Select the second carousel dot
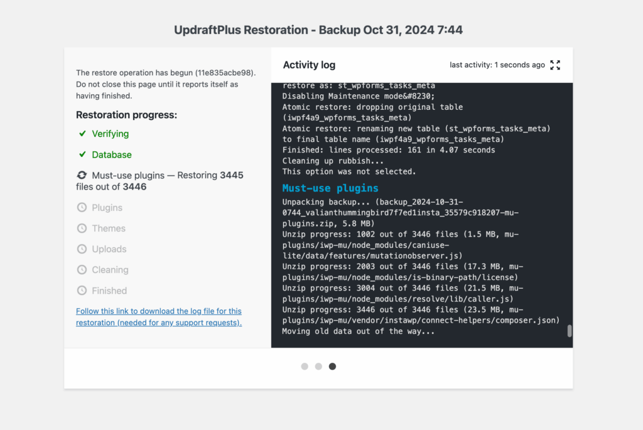 coord(318,367)
